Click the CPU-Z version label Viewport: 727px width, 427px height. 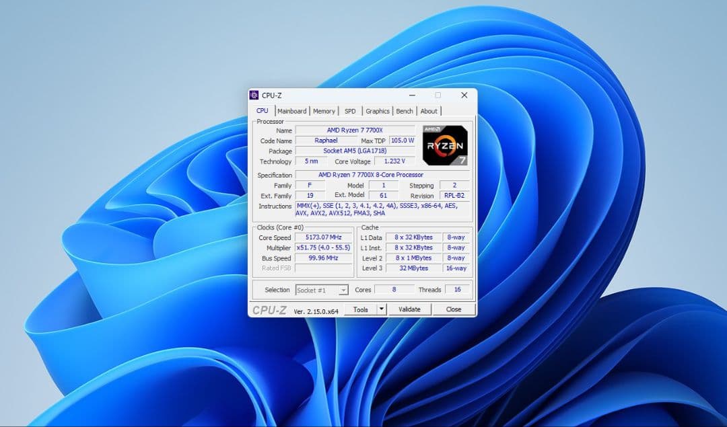[x=316, y=310]
